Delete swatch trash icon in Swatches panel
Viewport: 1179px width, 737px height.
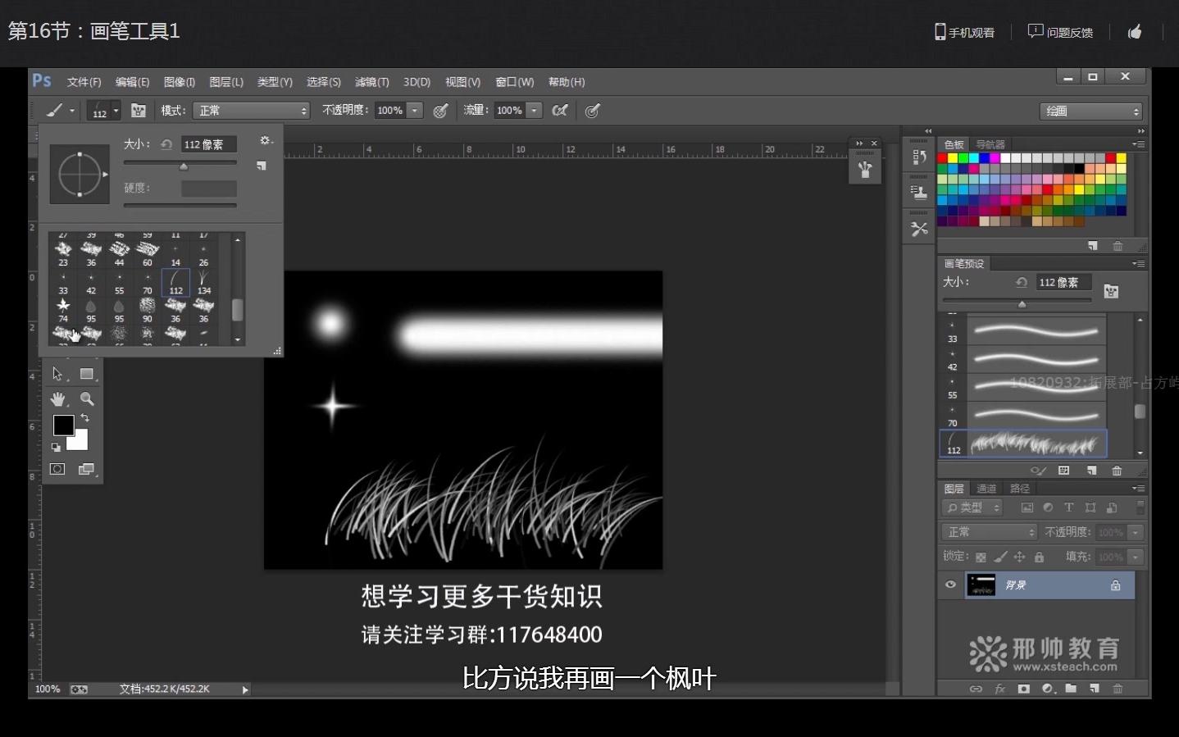[x=1118, y=246]
